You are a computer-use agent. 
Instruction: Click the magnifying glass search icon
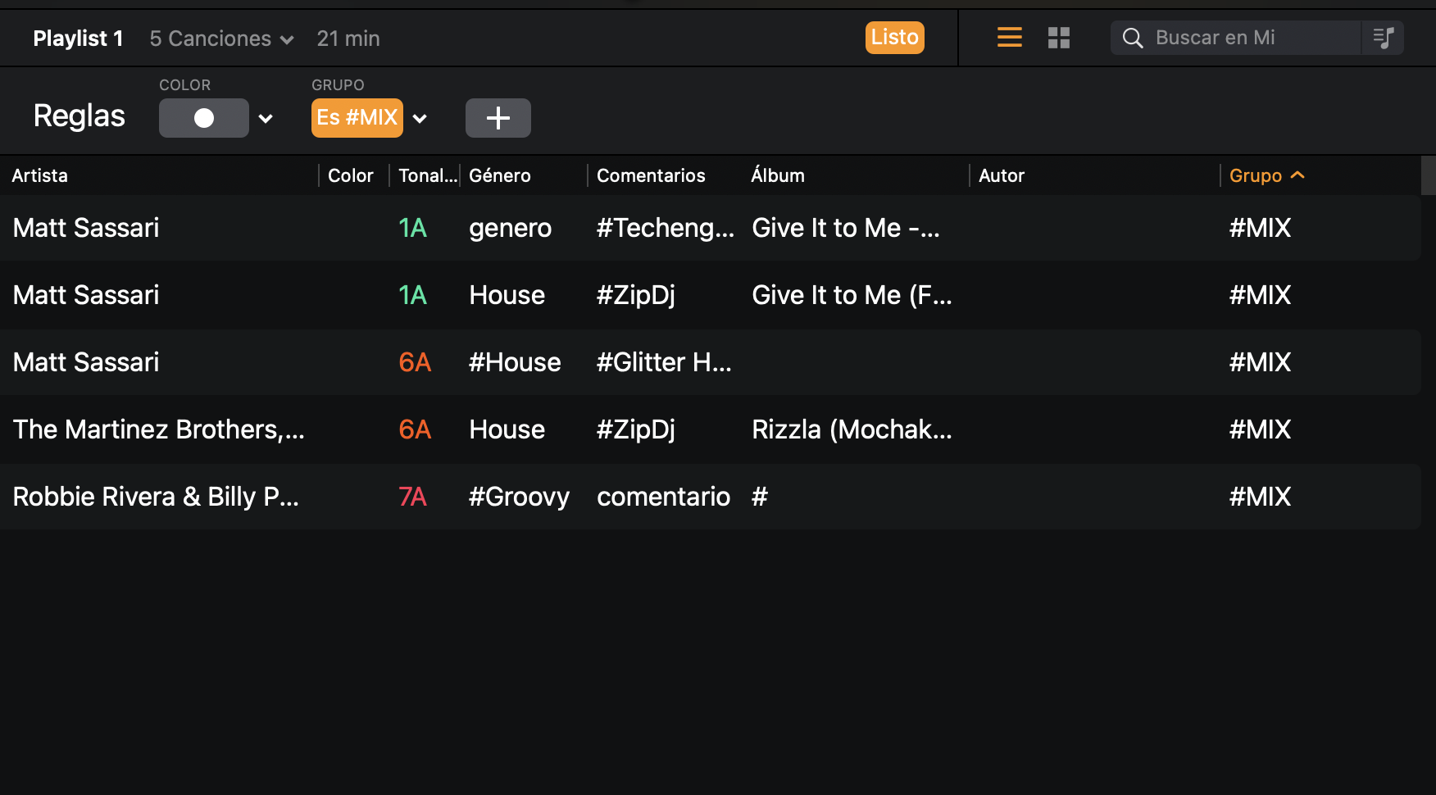(1133, 38)
